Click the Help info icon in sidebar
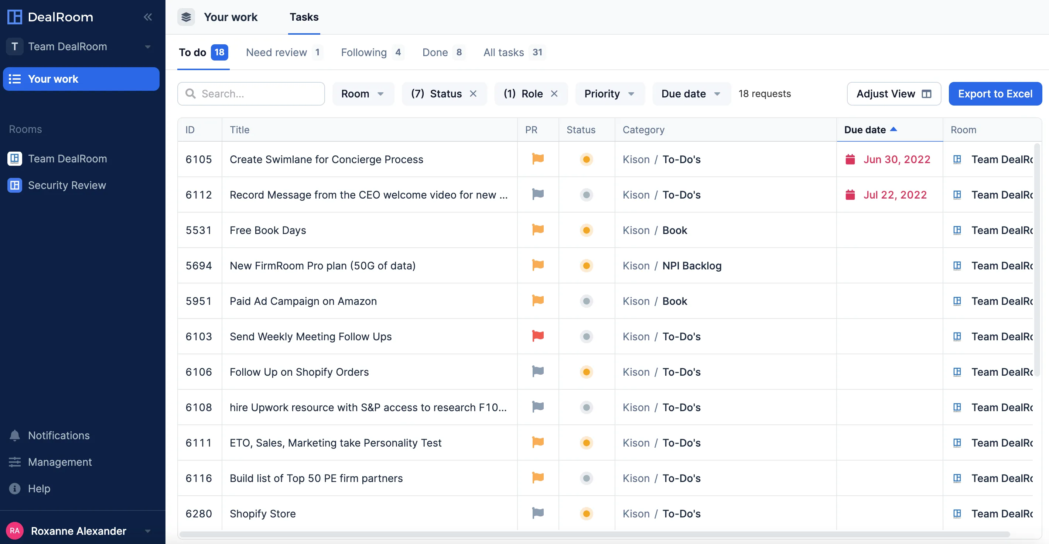 [15, 488]
